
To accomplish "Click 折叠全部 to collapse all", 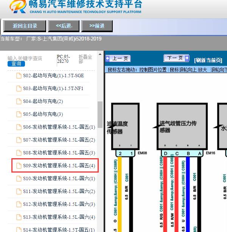I will [x=85, y=59].
